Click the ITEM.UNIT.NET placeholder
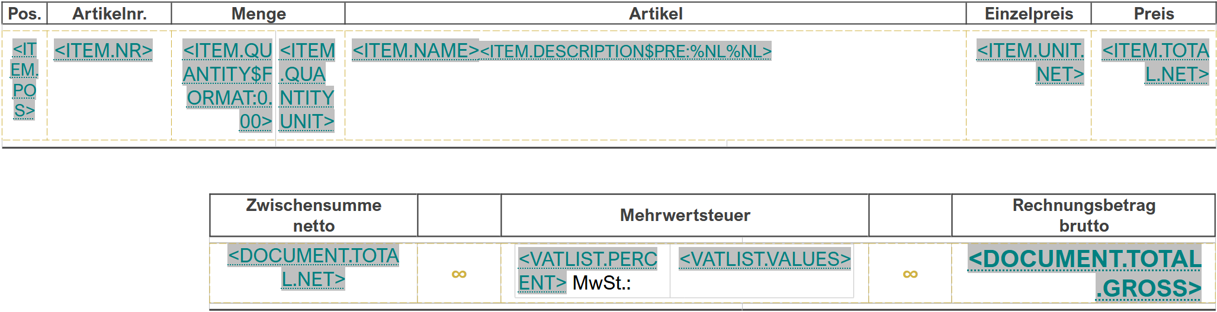 tap(1030, 63)
